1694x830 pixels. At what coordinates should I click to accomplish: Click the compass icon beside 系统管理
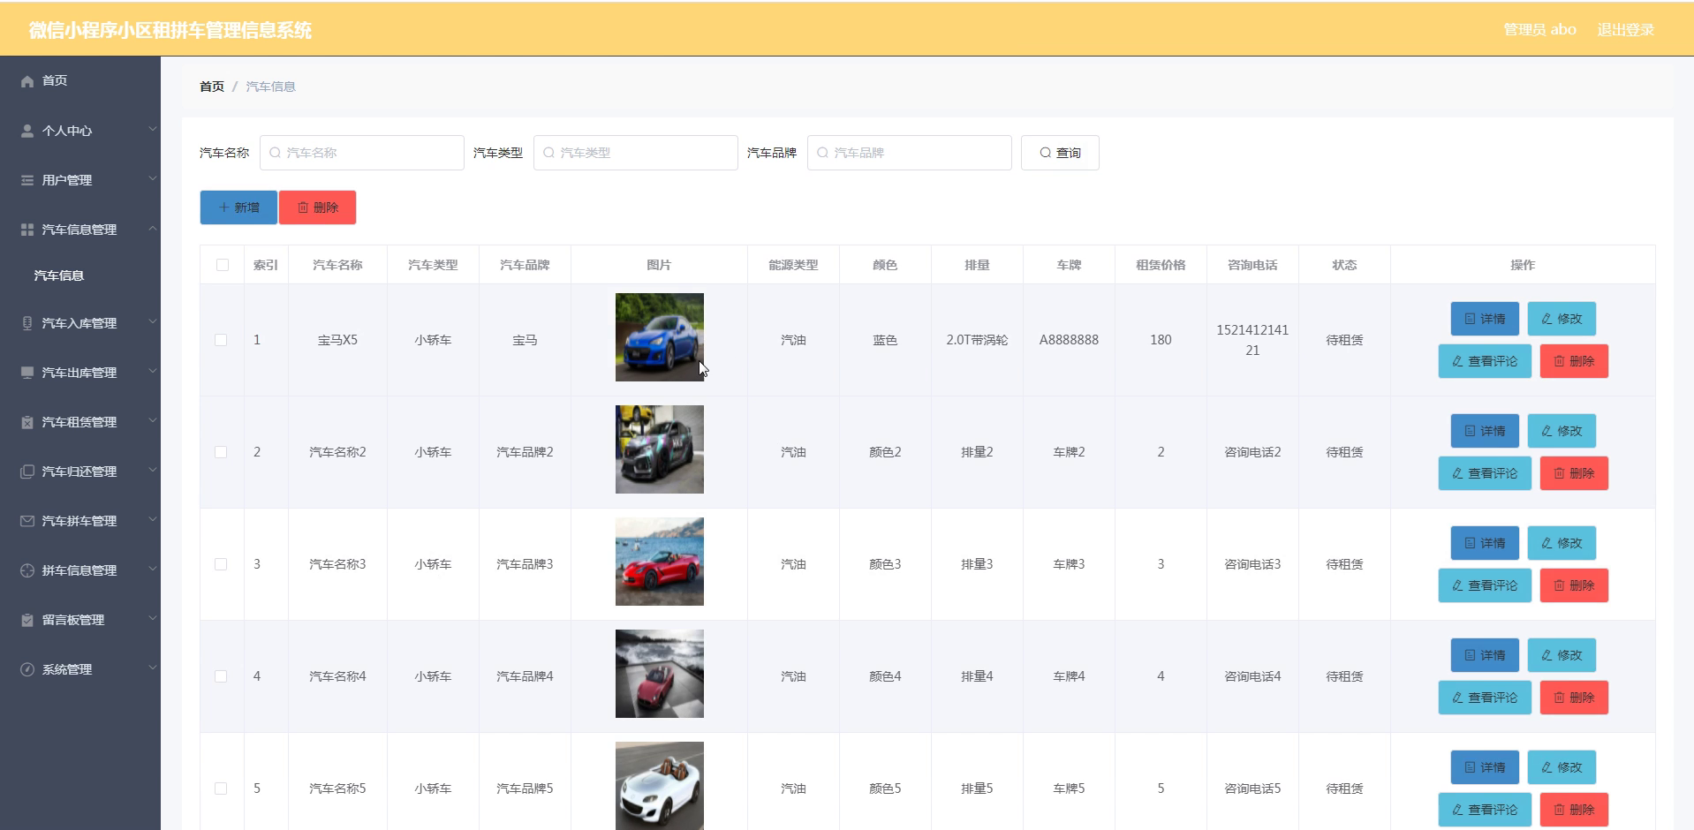pyautogui.click(x=27, y=669)
